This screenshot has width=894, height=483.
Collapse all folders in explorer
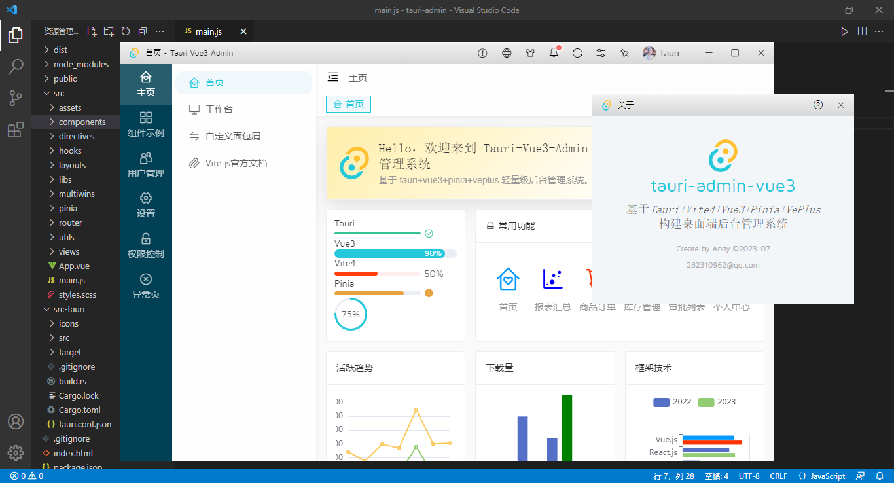143,31
